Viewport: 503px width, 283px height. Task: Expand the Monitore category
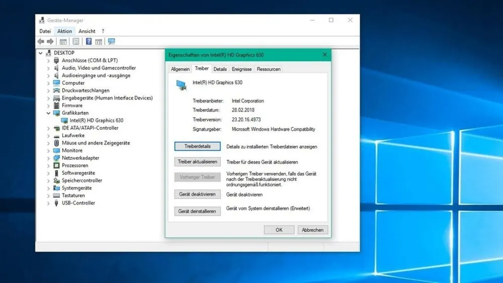[49, 150]
